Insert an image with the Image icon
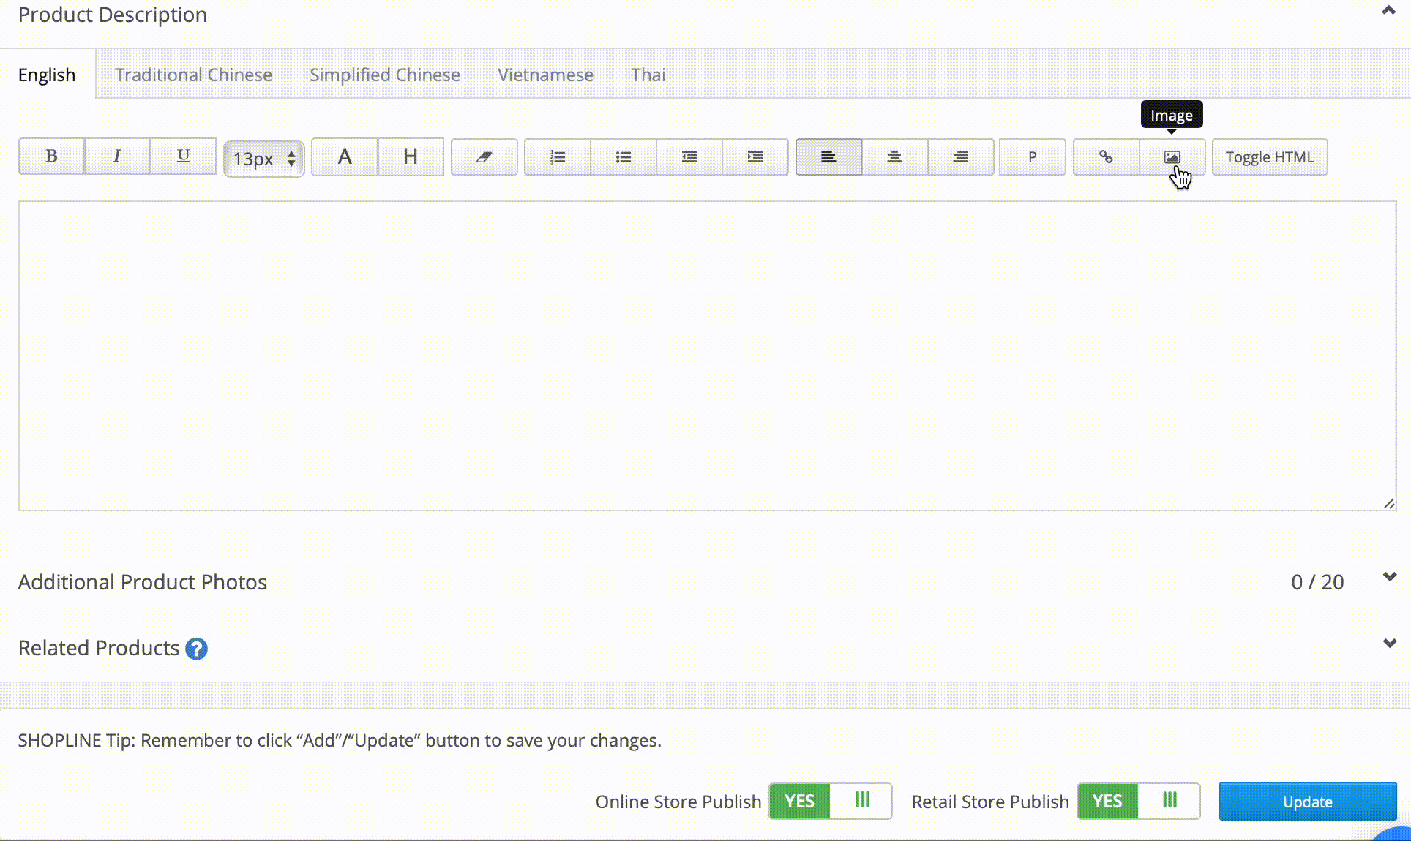This screenshot has width=1411, height=841. pos(1172,157)
